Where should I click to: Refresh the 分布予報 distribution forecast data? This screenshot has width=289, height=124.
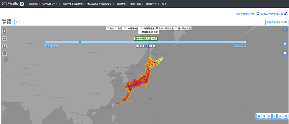[x=17, y=22]
